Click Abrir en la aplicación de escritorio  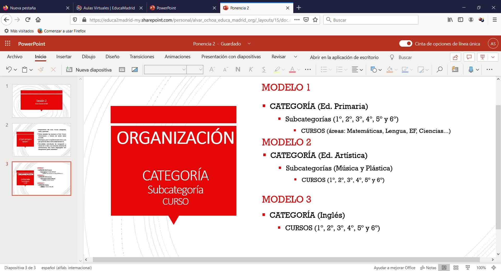(344, 57)
